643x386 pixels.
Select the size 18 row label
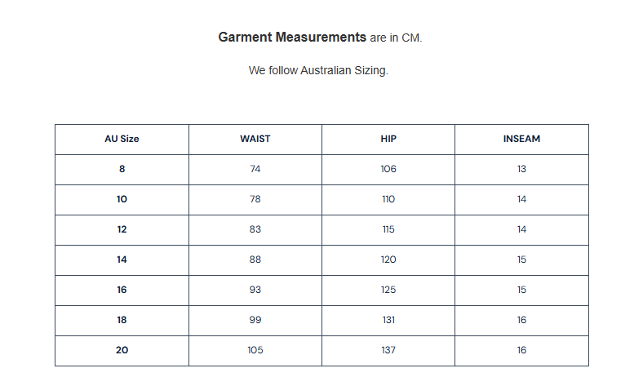pyautogui.click(x=122, y=320)
